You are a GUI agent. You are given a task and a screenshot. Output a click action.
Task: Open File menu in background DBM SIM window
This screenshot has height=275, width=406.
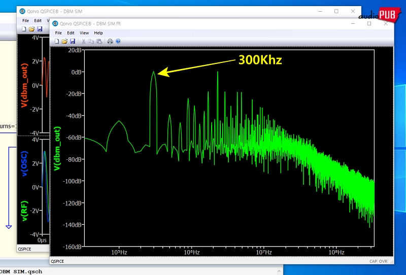[x=25, y=20]
